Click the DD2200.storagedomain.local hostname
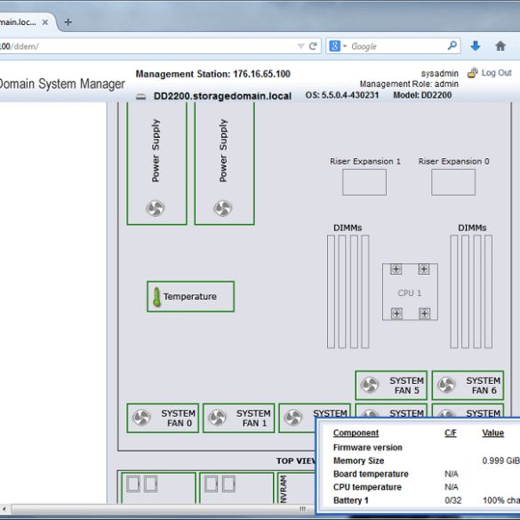The width and height of the screenshot is (520, 520). tap(222, 96)
